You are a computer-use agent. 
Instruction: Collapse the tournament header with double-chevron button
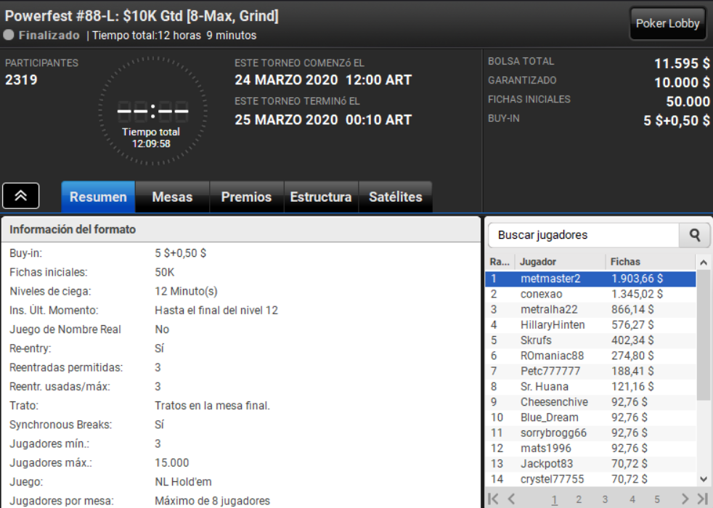21,196
